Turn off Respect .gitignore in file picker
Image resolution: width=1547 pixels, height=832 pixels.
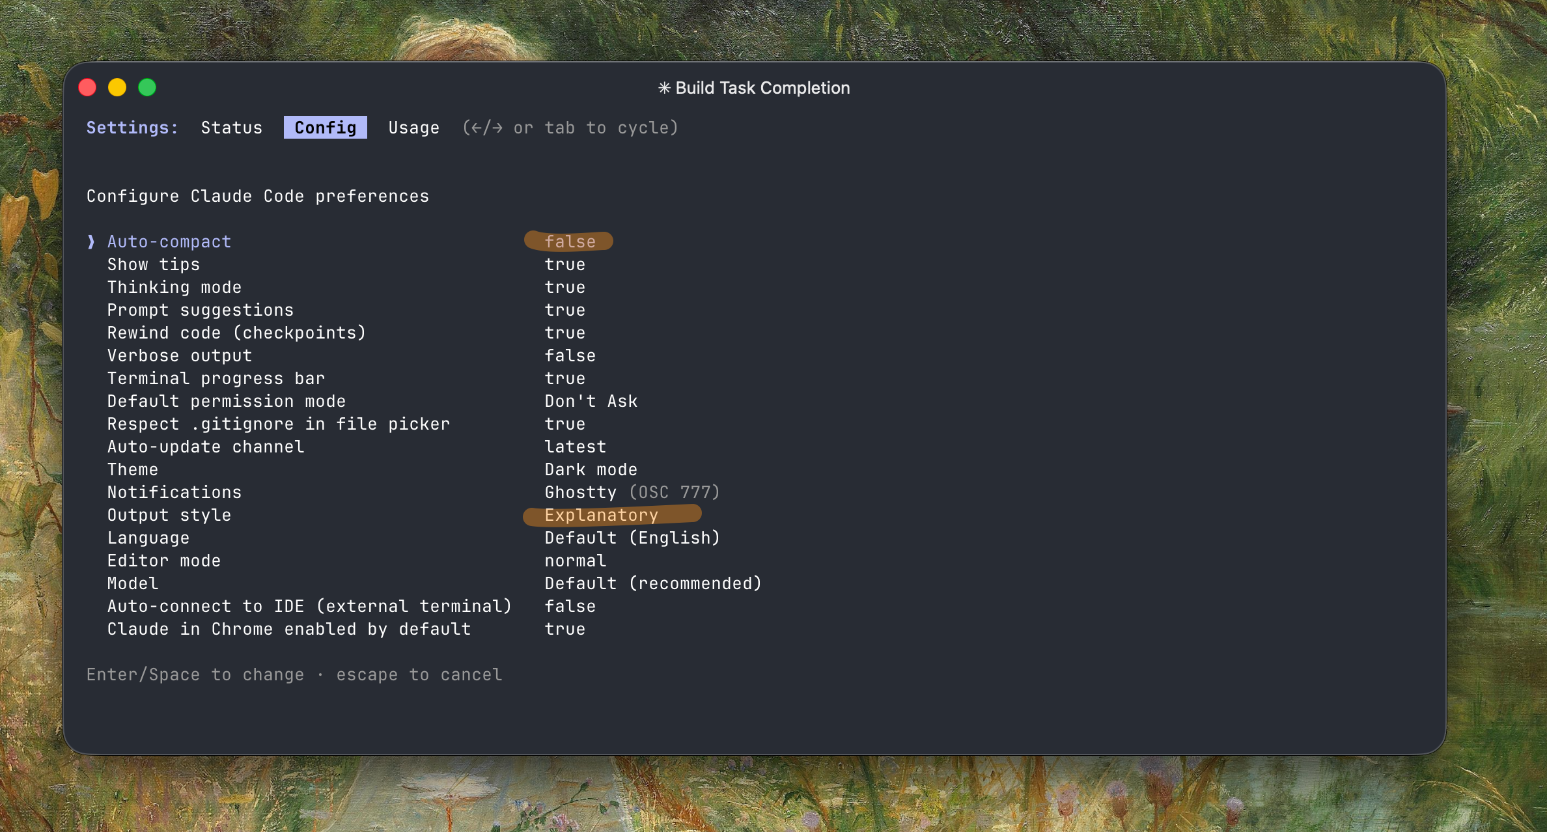(278, 423)
